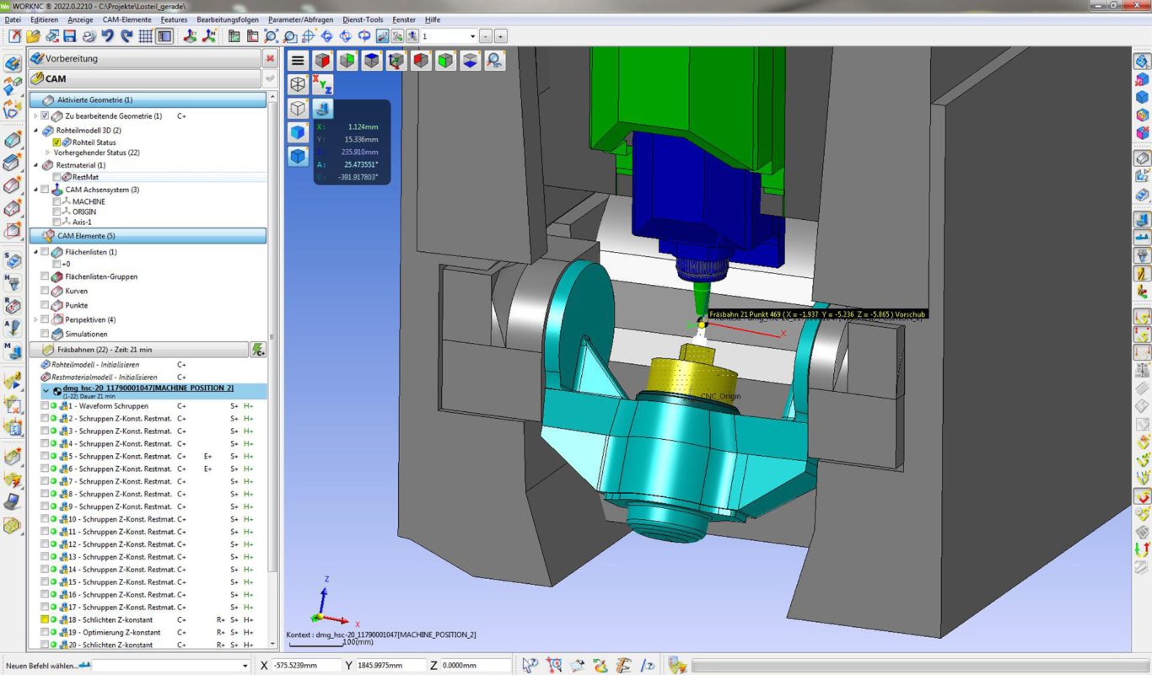
Task: Click the X coordinate input field
Action: click(304, 666)
